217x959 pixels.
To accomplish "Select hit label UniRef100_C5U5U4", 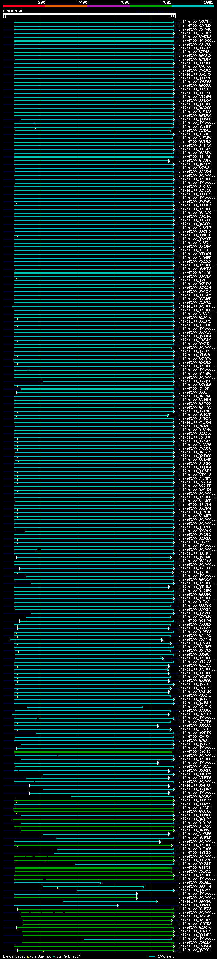I will pos(194,946).
